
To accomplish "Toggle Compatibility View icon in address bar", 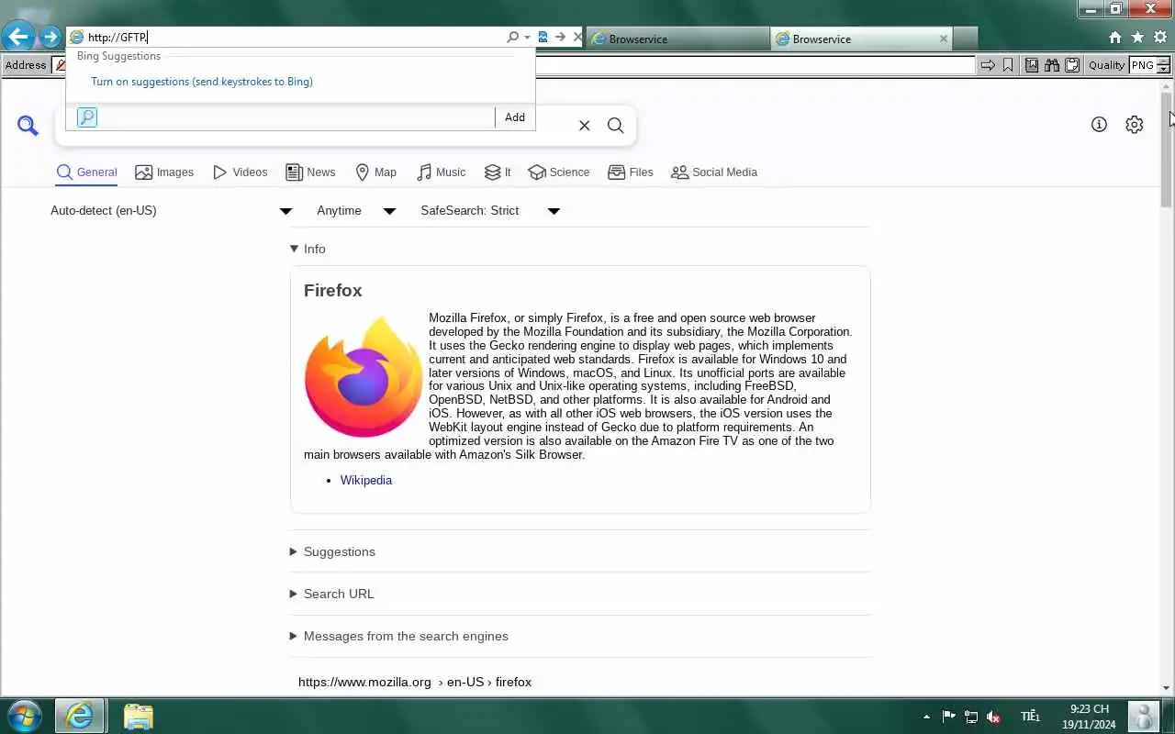I will tap(543, 38).
